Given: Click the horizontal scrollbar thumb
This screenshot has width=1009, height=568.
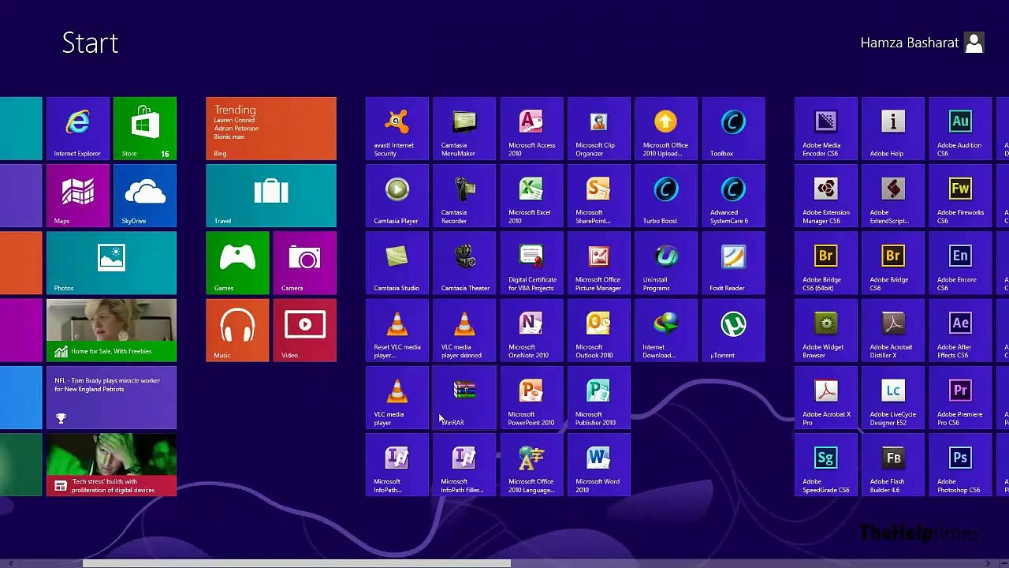Looking at the screenshot, I should tap(296, 563).
